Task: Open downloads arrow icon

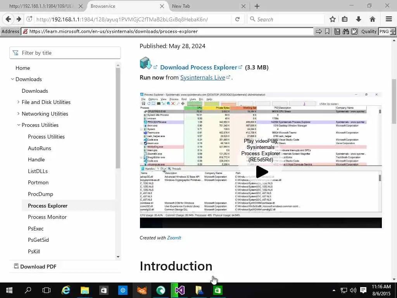Action: (x=359, y=19)
